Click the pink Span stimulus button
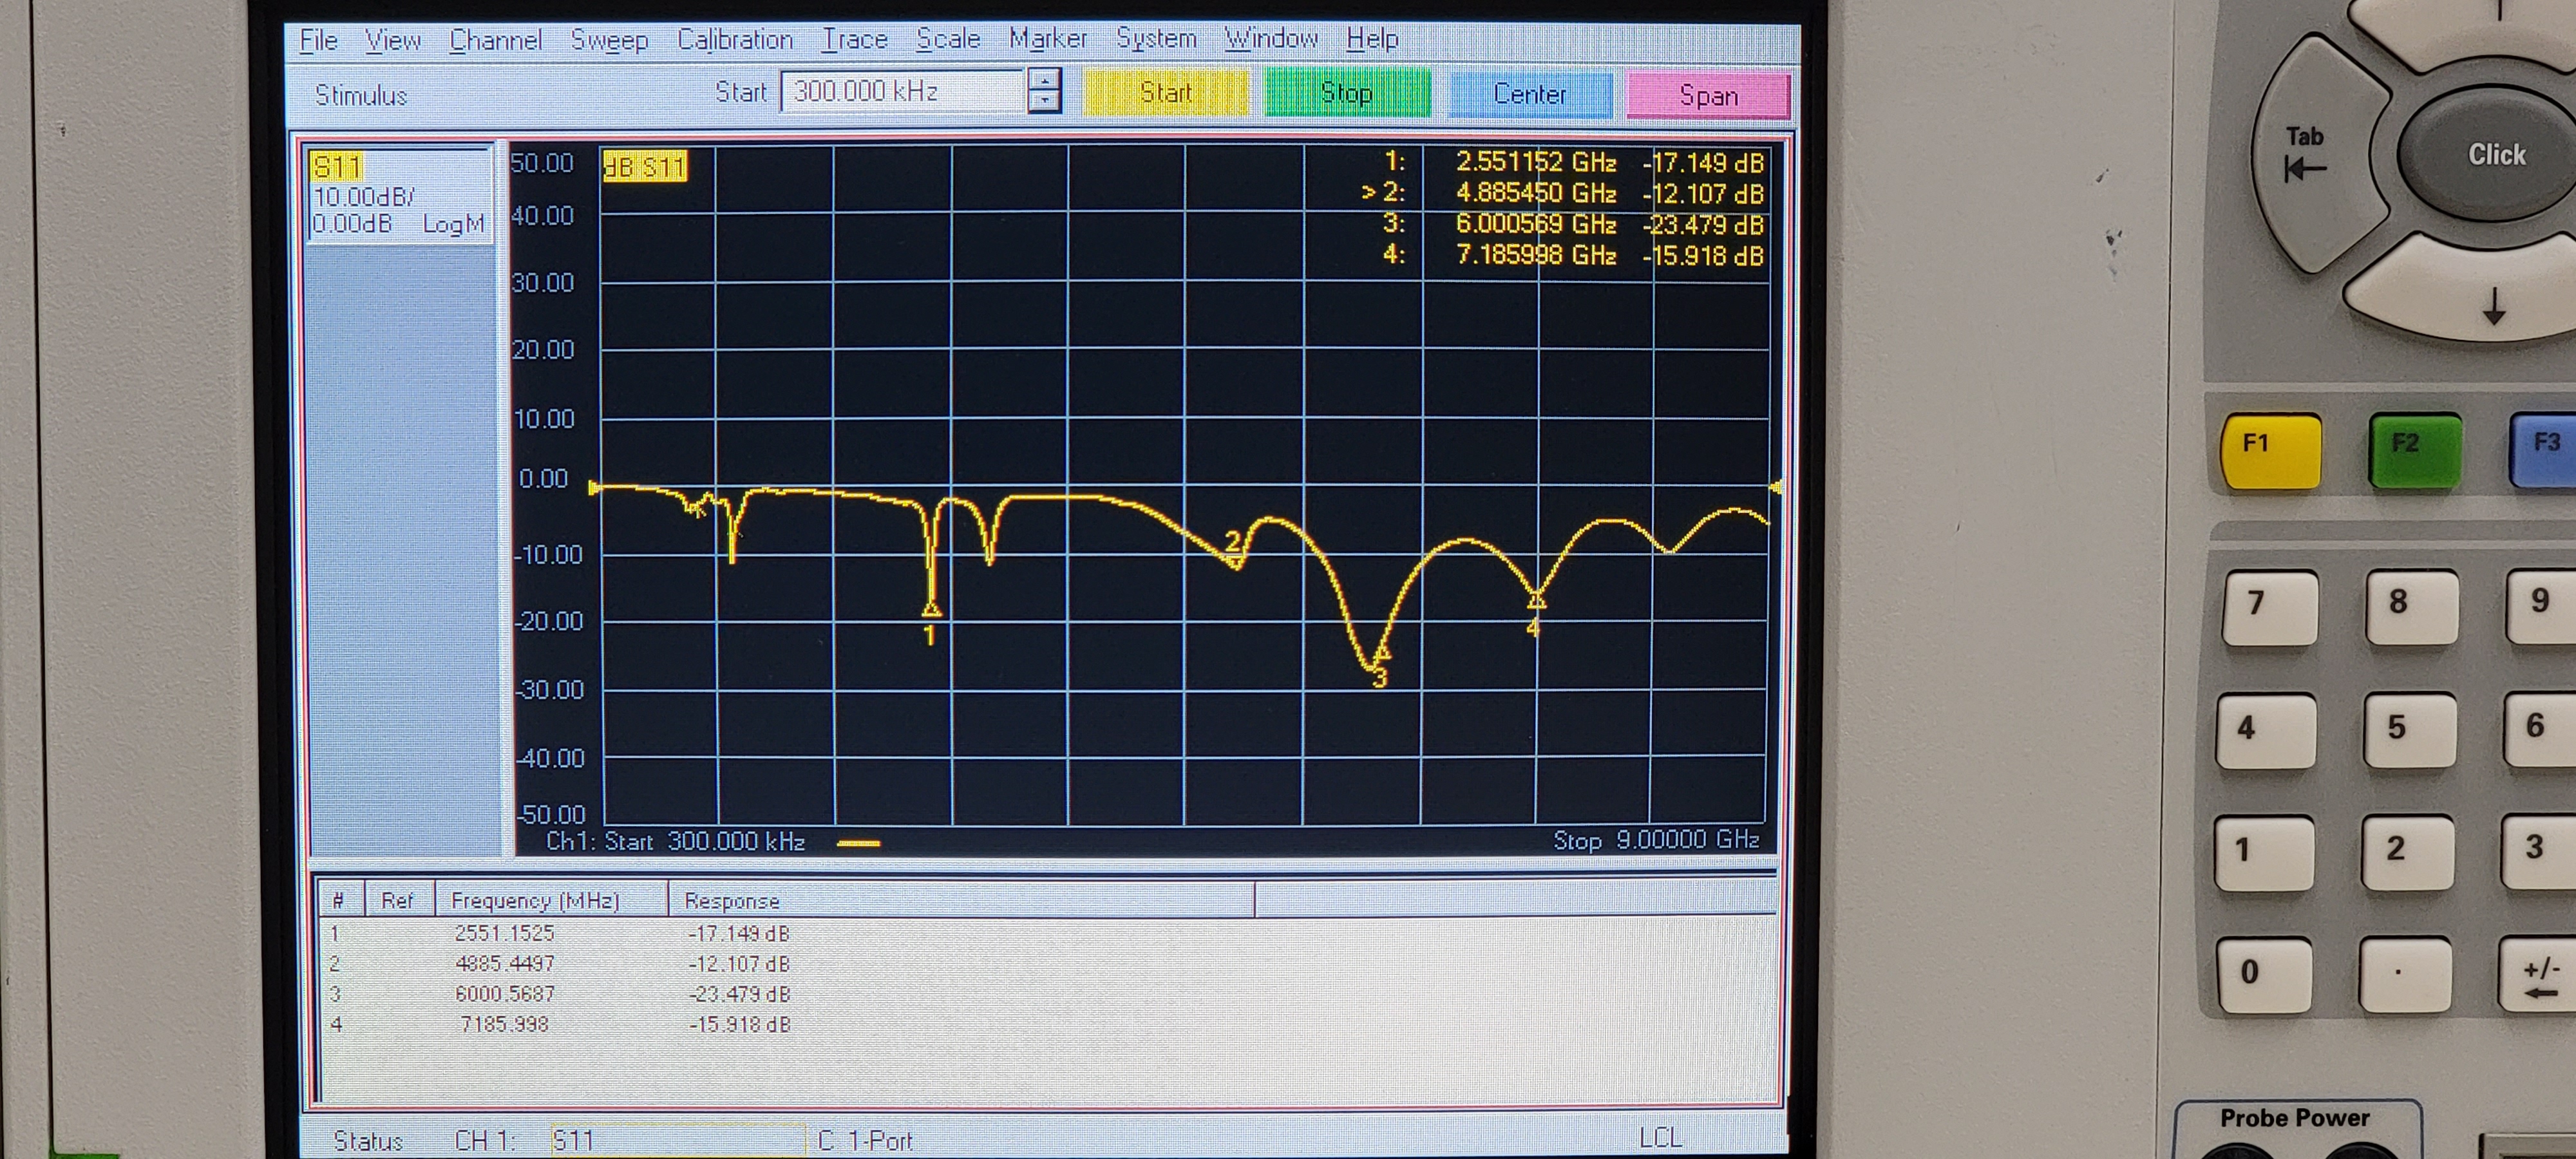Viewport: 2576px width, 1159px height. pos(1708,96)
